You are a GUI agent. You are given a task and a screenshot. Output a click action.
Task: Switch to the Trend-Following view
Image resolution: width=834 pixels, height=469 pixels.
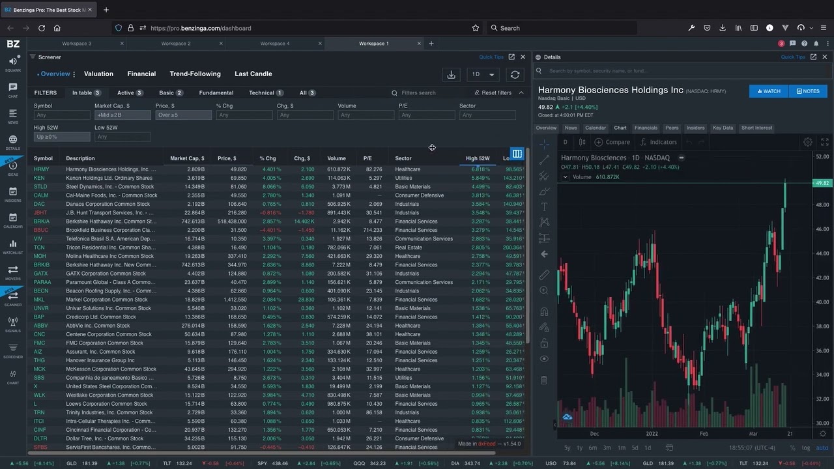tap(195, 74)
